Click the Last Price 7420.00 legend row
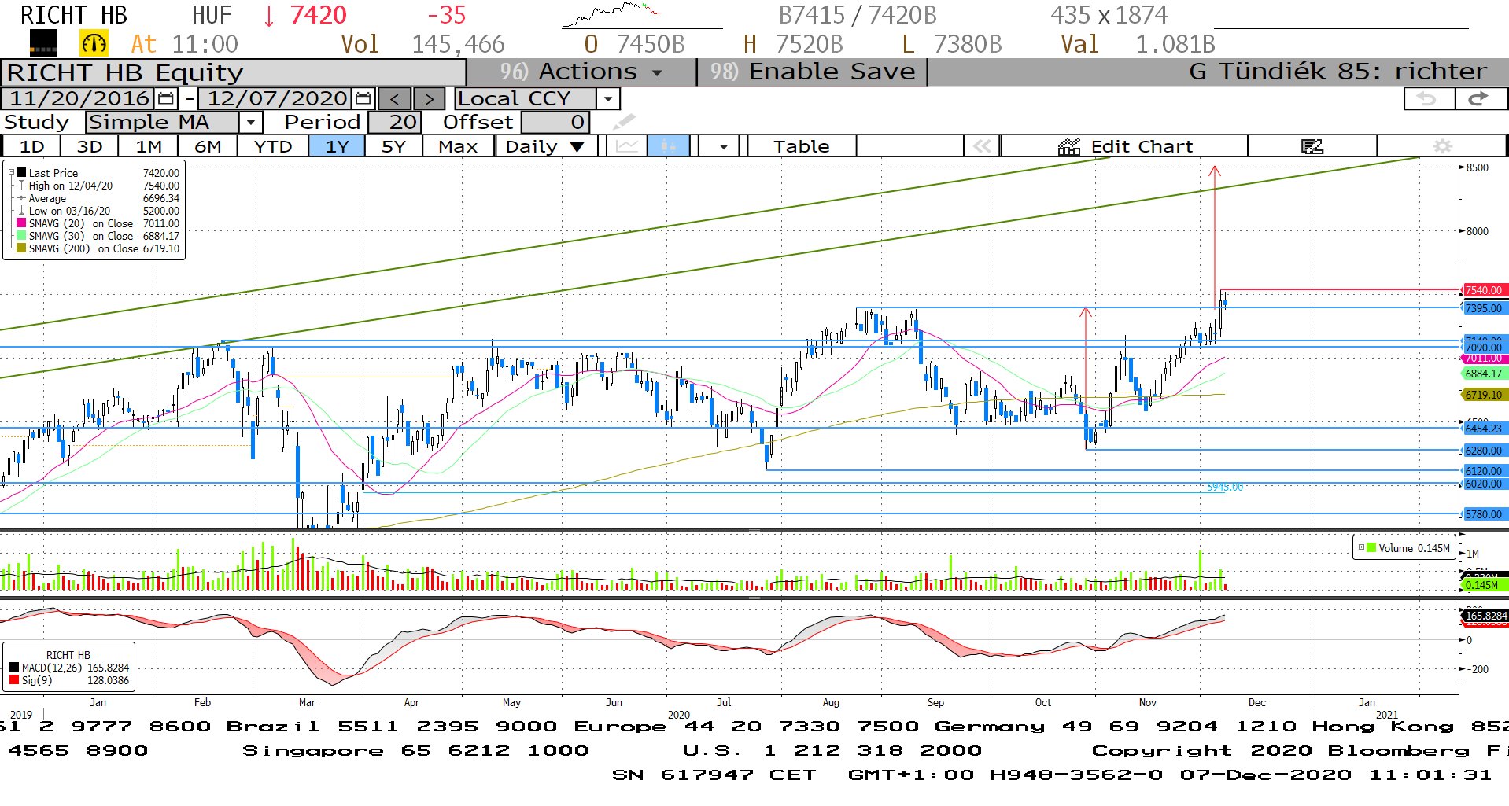The width and height of the screenshot is (1509, 806). click(98, 173)
